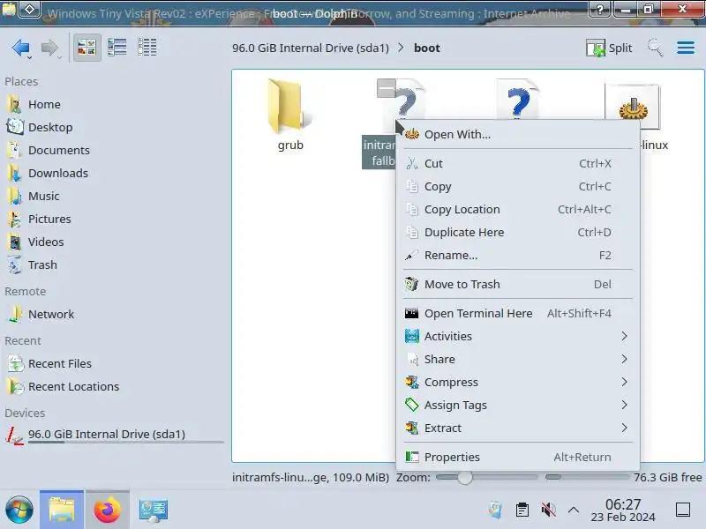Open the search magnifier
Image resolution: width=706 pixels, height=529 pixels.
(x=655, y=48)
